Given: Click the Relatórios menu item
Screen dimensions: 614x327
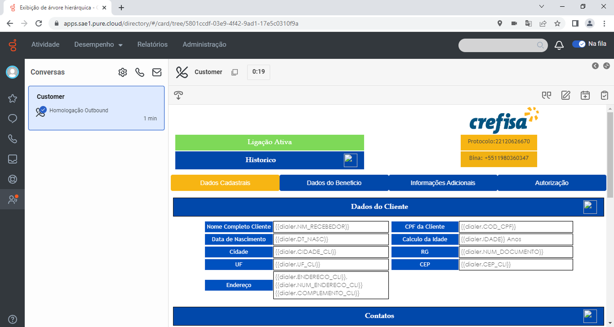Looking at the screenshot, I should pyautogui.click(x=152, y=45).
